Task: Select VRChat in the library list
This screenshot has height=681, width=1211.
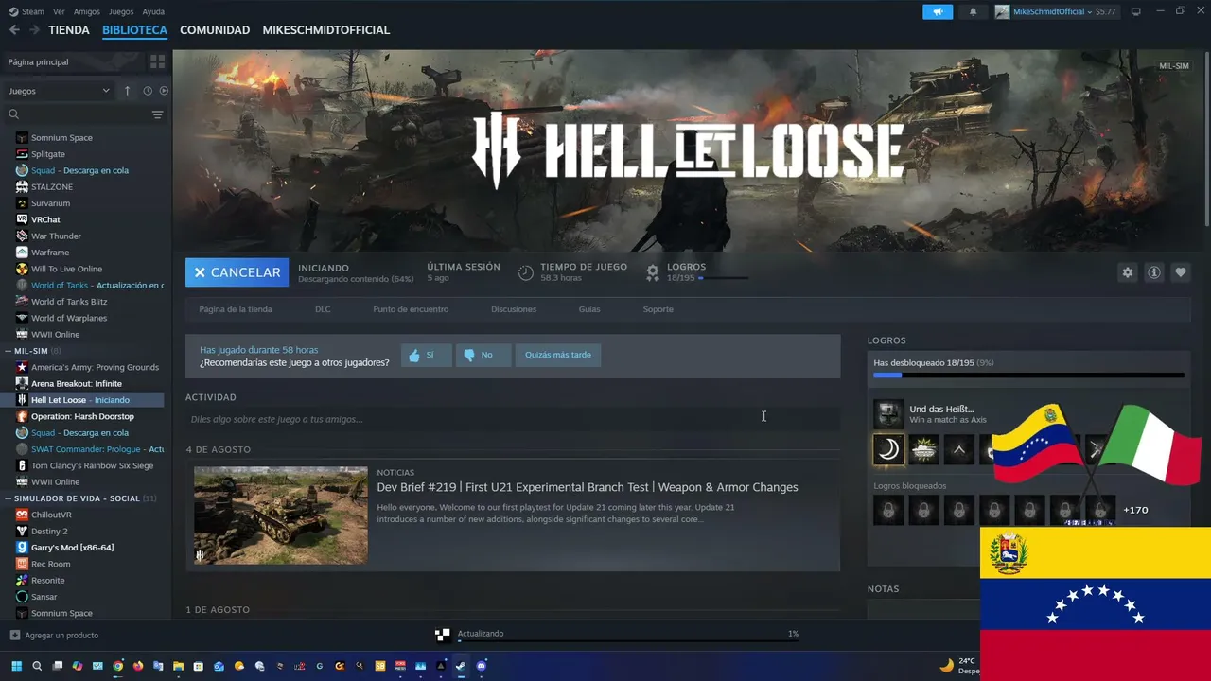Action: tap(45, 219)
